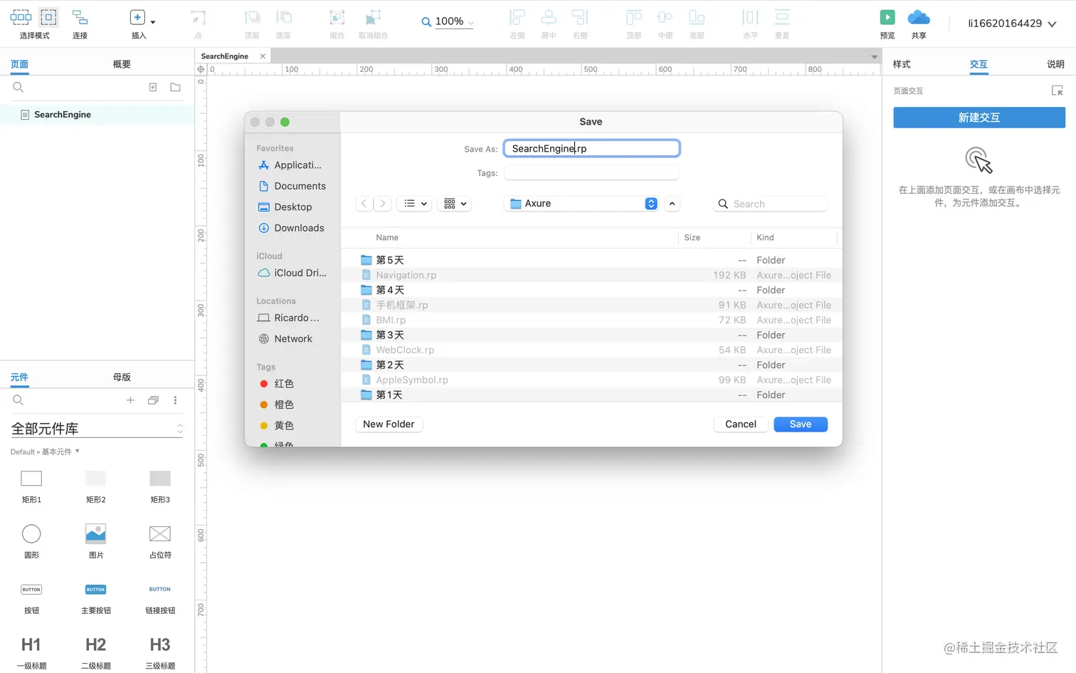Click the 新建交互 new interaction button
This screenshot has width=1076, height=673.
979,118
